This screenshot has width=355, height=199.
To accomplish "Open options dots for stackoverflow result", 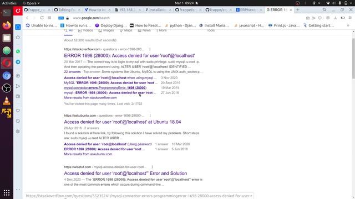I will point(150,49).
